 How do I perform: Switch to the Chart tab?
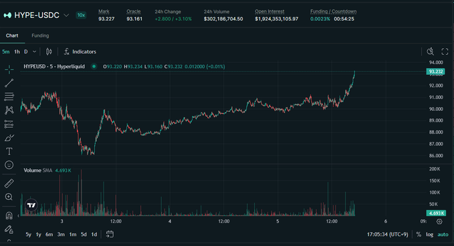[12, 35]
